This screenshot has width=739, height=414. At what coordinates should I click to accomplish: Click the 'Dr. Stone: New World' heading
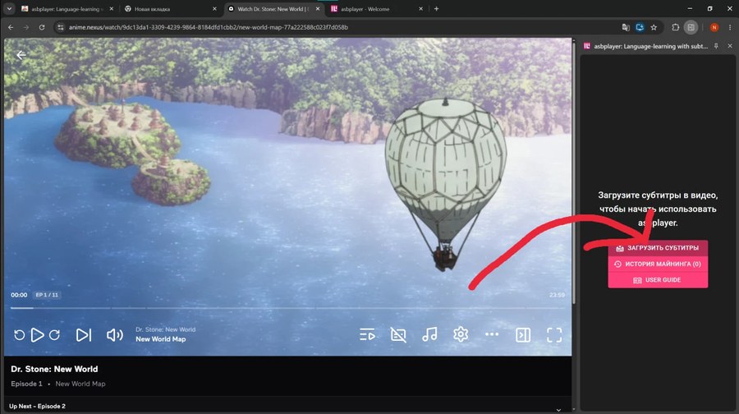[x=54, y=369]
